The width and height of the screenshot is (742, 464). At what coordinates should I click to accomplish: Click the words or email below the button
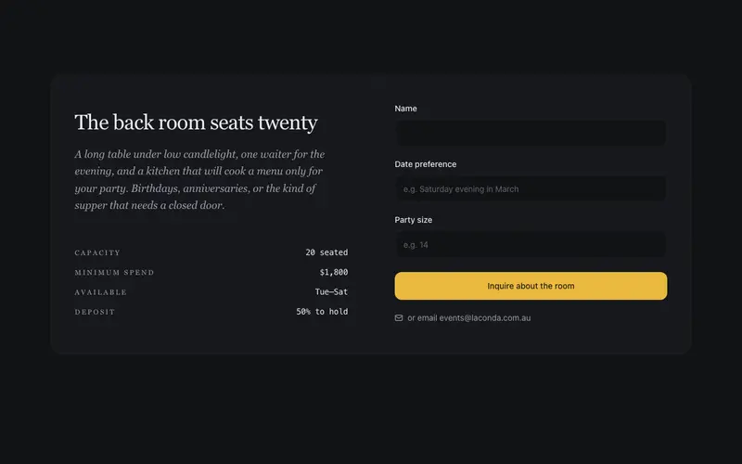(422, 318)
